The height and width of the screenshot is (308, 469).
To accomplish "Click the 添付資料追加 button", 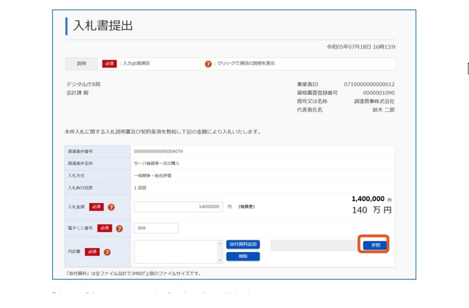I will (243, 245).
